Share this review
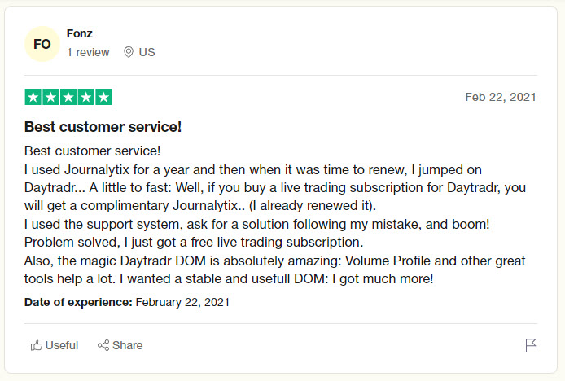The width and height of the screenshot is (565, 381). [120, 345]
